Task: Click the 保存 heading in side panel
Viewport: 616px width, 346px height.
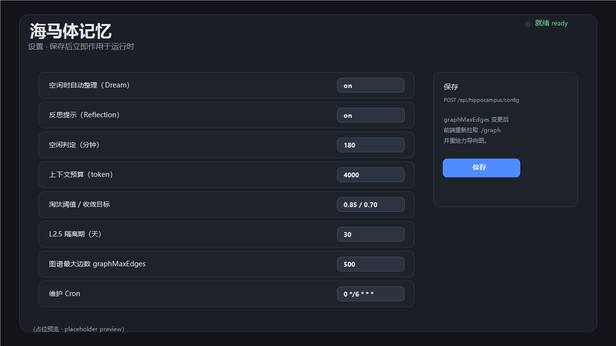Action: click(451, 87)
